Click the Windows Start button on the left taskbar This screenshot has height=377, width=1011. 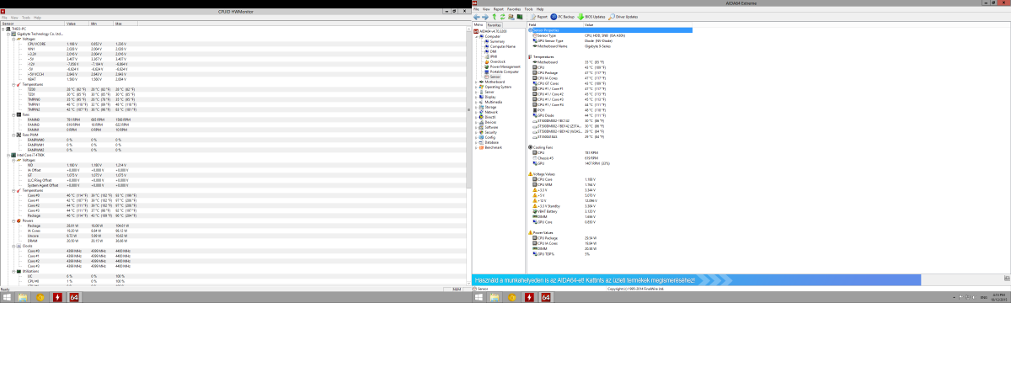8,297
